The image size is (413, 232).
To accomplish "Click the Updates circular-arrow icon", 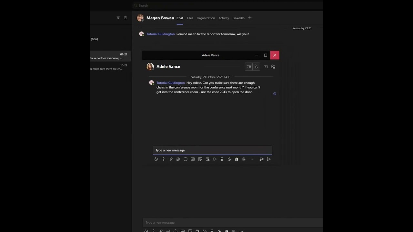I will tap(229, 159).
